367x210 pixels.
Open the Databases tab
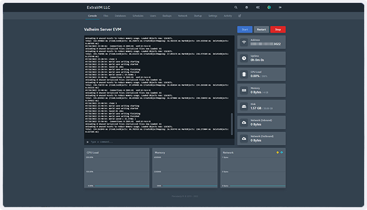(120, 16)
